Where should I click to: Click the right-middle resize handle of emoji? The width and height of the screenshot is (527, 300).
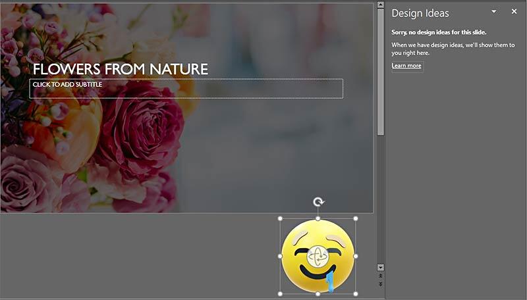356,256
